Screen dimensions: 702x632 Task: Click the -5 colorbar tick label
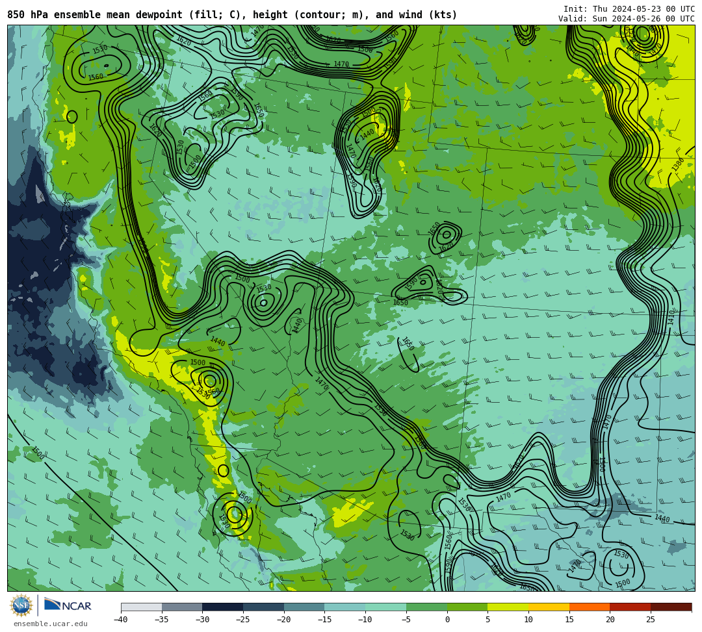(x=406, y=620)
